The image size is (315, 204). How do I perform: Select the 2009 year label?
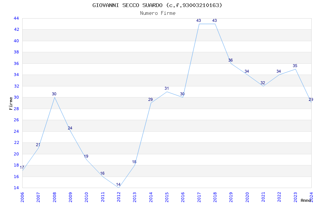point(70,197)
